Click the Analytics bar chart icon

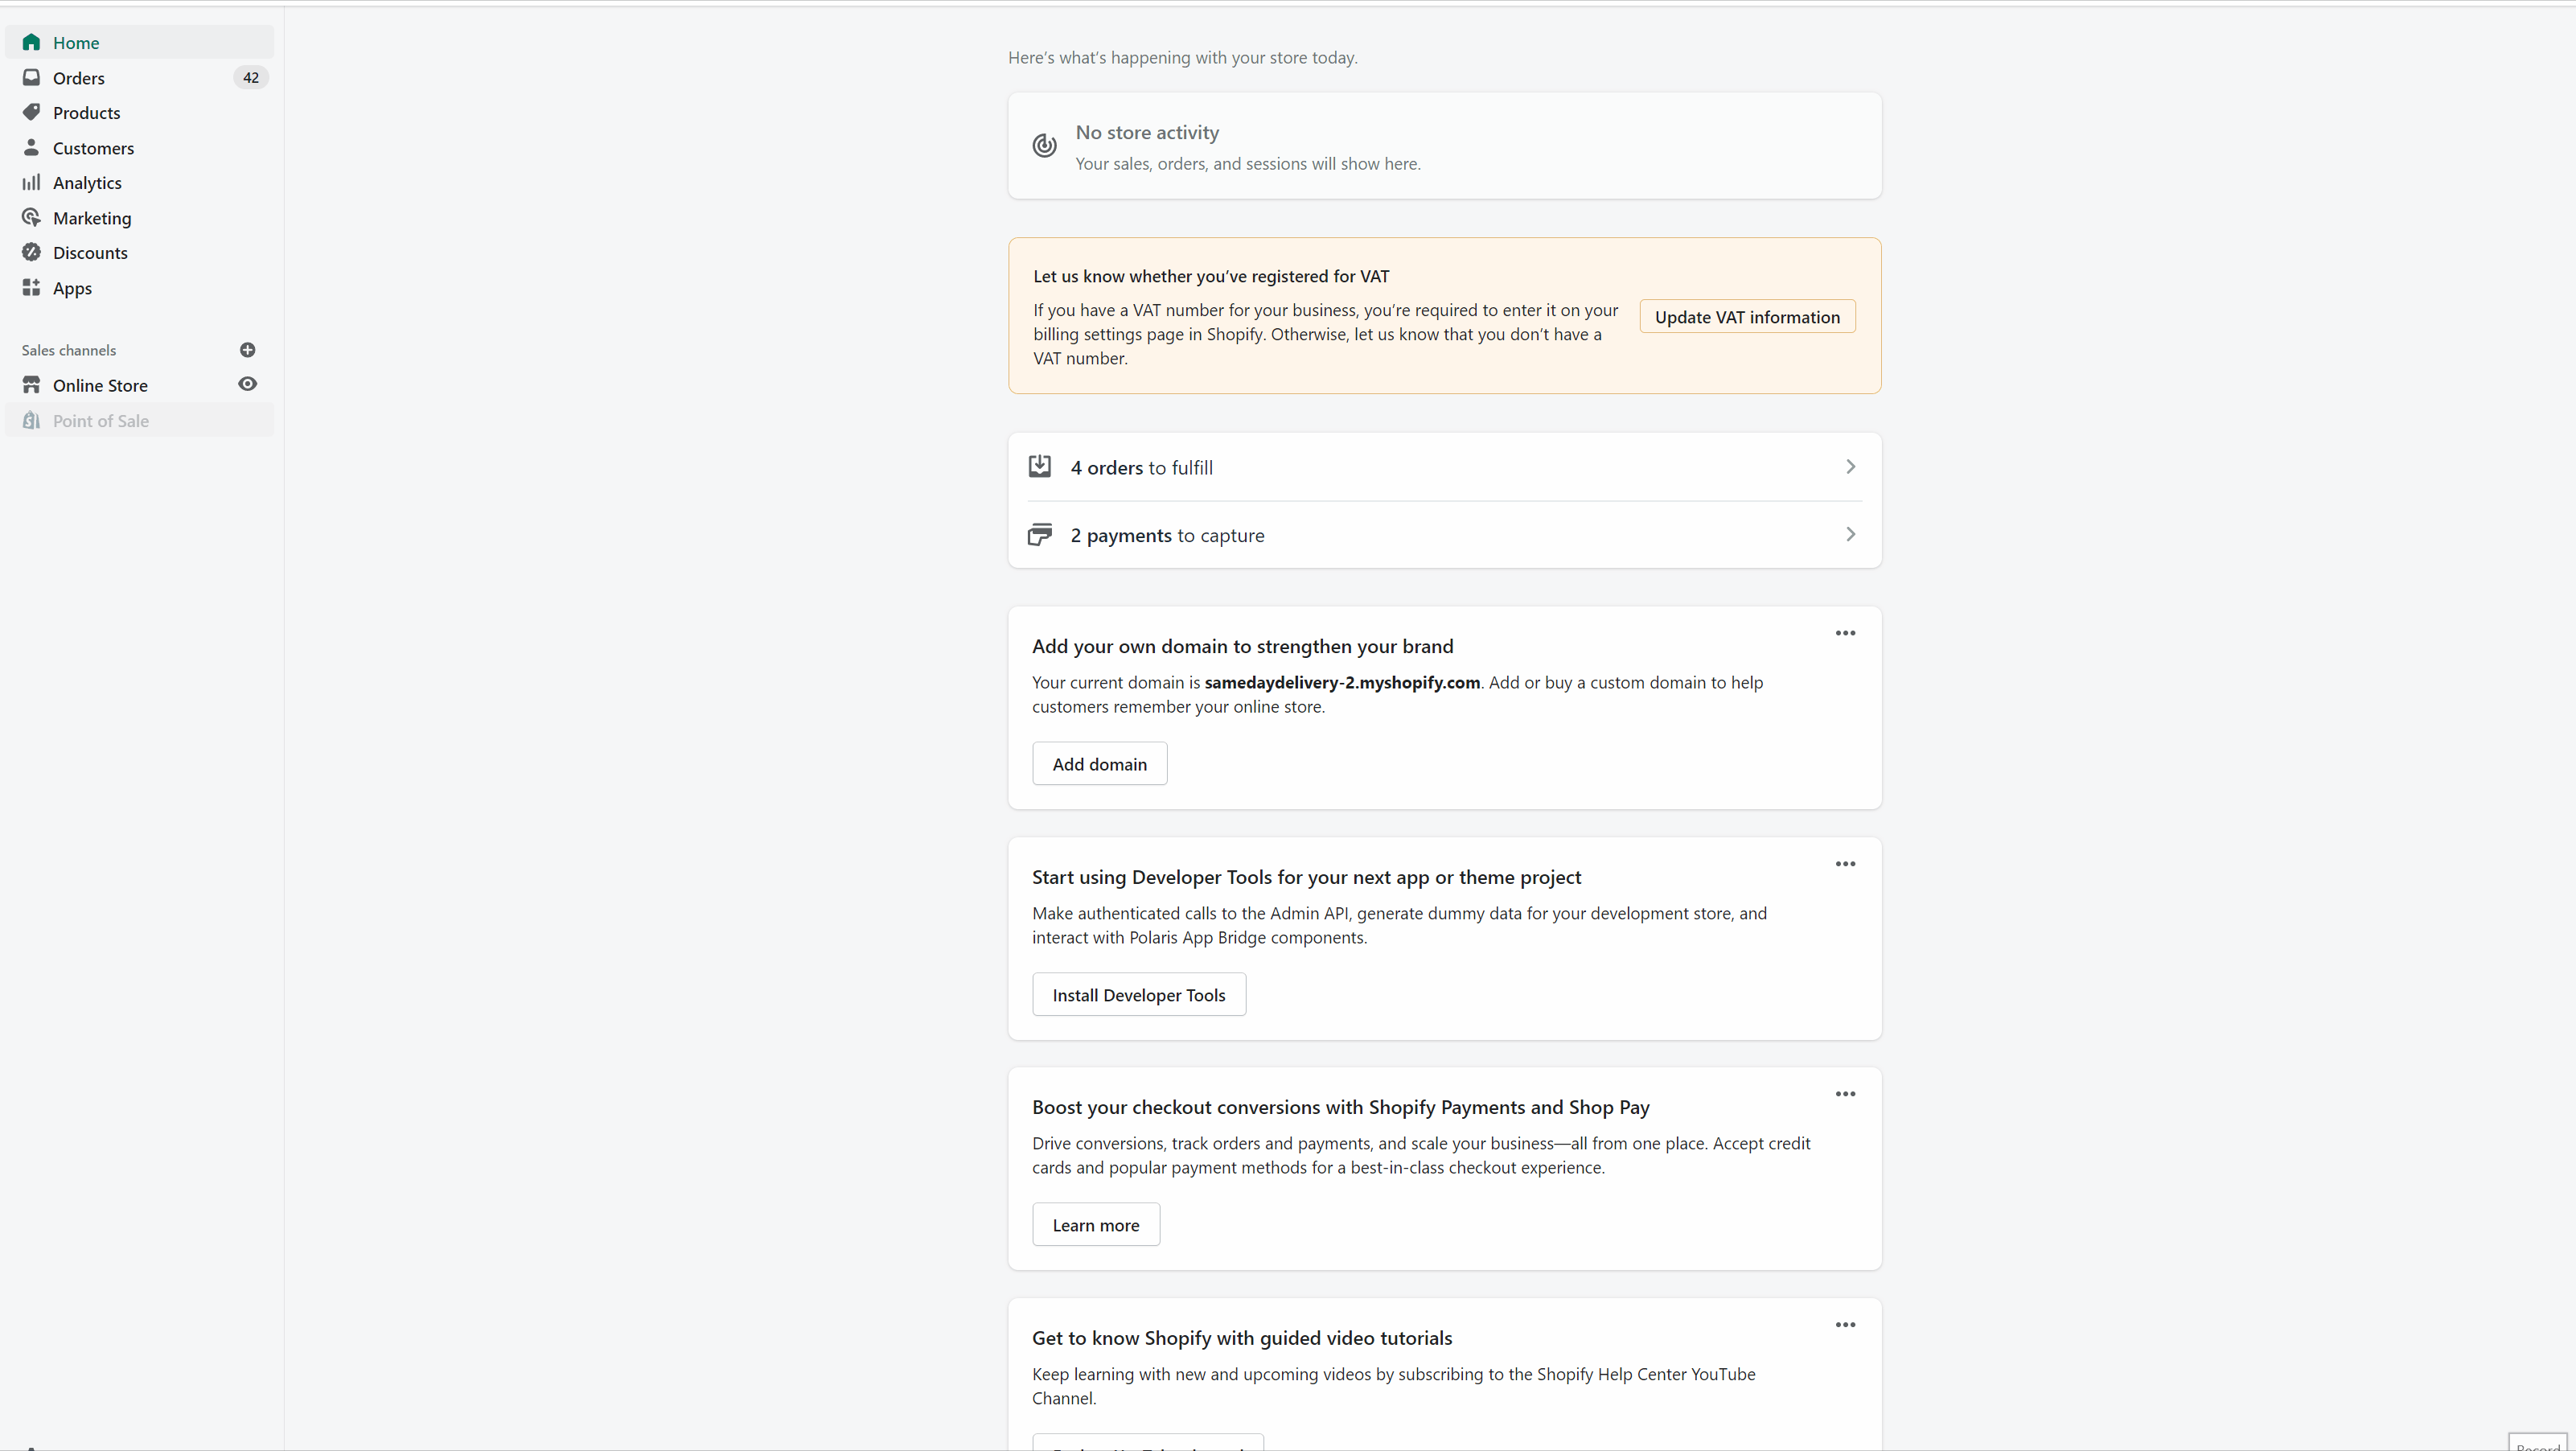coord(31,182)
